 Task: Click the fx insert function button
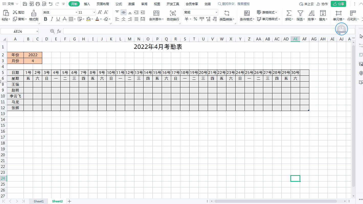pyautogui.click(x=59, y=31)
